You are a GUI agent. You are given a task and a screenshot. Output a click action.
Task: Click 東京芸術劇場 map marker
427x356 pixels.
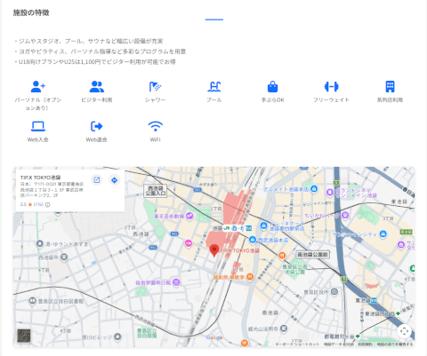189,216
